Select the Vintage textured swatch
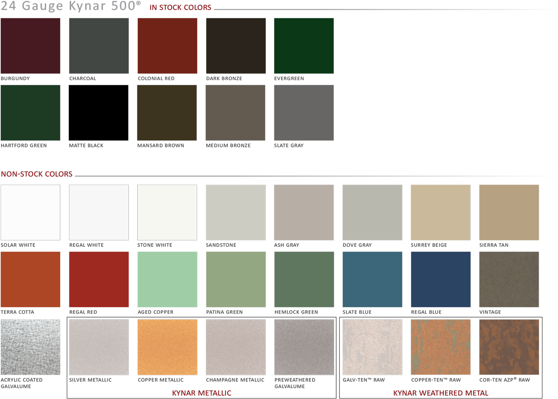 coord(509,280)
